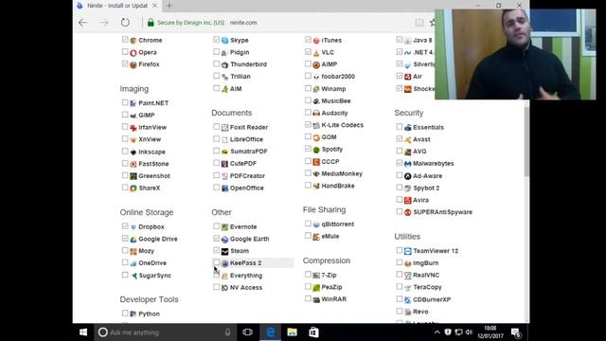The height and width of the screenshot is (341, 606).
Task: Click the NV Access label
Action: click(x=246, y=288)
